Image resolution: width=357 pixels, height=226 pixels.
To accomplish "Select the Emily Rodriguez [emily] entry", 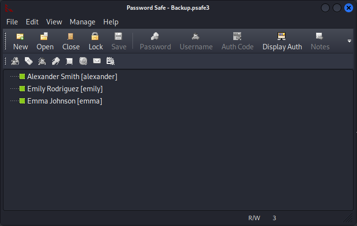I will (65, 89).
